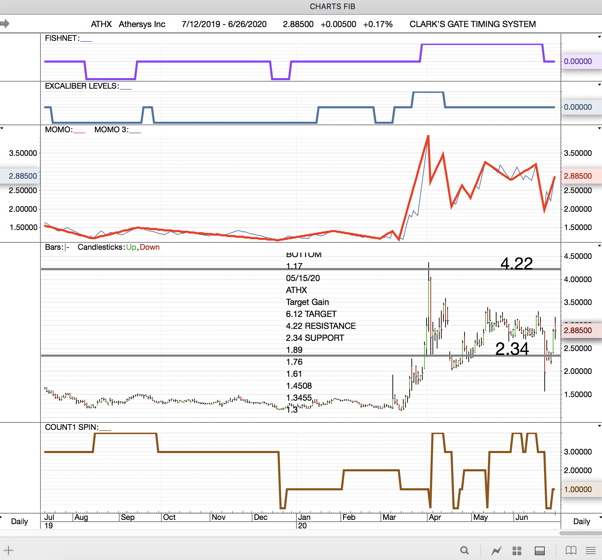Open the candlestick price pane dropdown arrow

coord(599,246)
